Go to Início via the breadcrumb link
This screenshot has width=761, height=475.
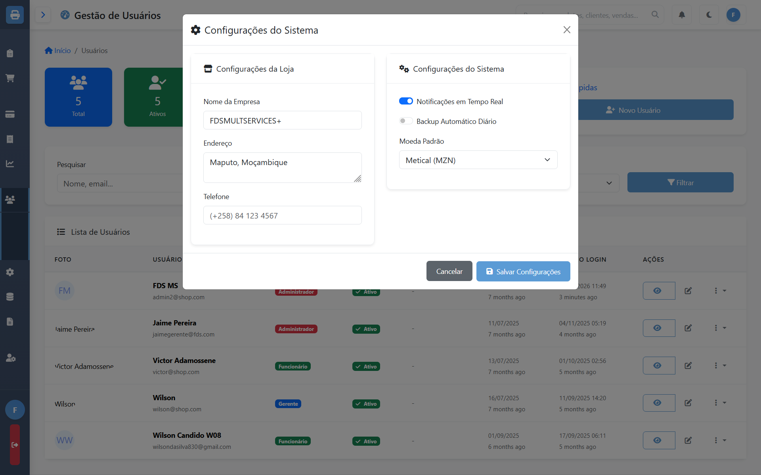click(62, 50)
